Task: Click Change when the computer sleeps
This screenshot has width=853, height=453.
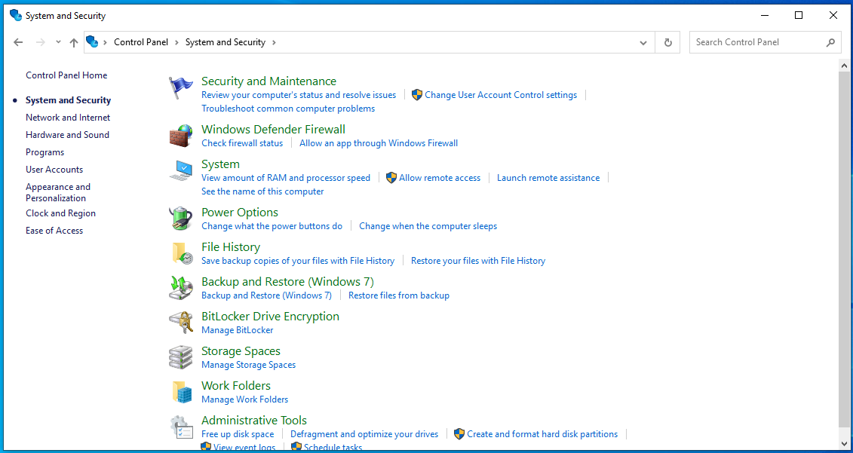Action: click(428, 226)
